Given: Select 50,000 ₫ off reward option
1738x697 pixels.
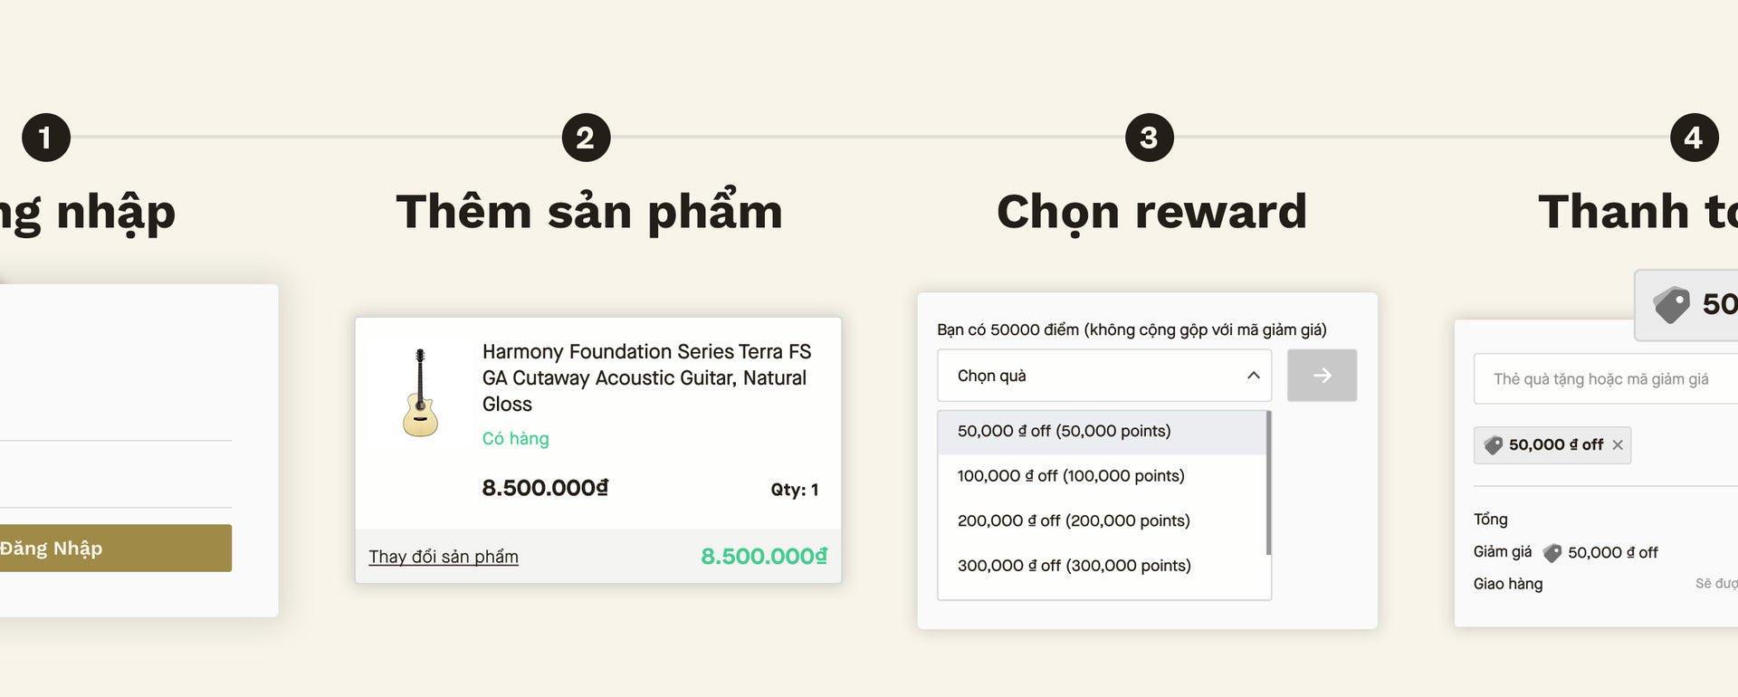Looking at the screenshot, I should click(1064, 432).
